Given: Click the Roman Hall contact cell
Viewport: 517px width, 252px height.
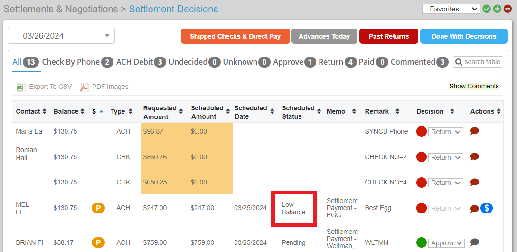Looking at the screenshot, I should pos(27,154).
